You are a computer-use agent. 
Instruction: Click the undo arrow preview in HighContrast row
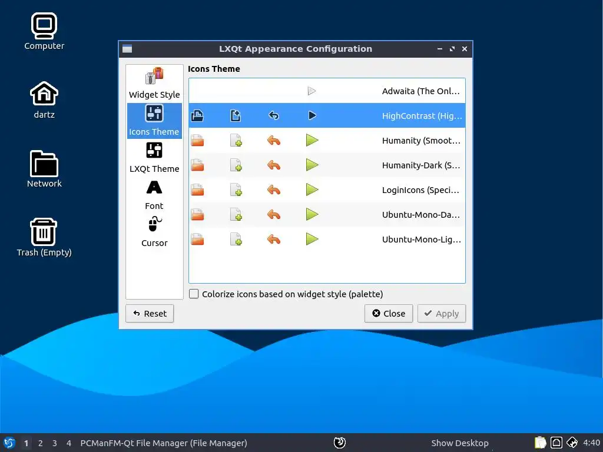(x=273, y=115)
